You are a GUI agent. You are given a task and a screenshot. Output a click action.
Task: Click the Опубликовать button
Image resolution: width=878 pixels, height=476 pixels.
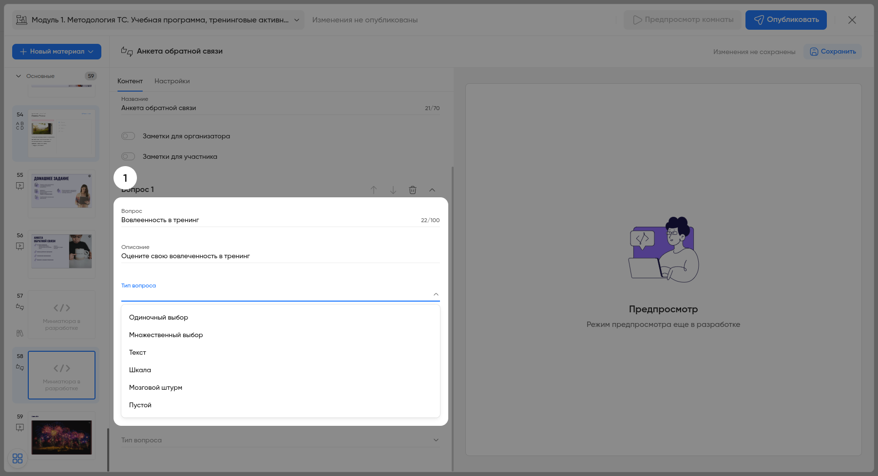pyautogui.click(x=786, y=20)
